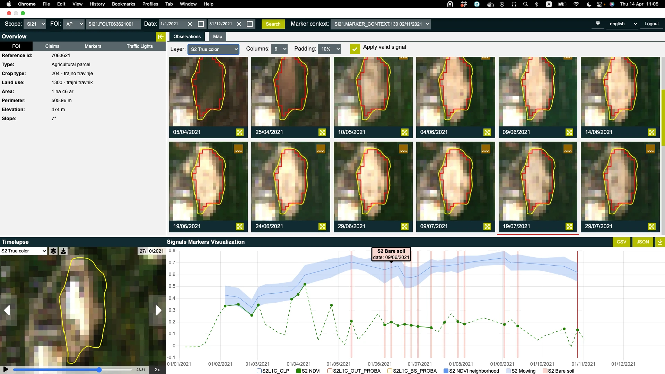This screenshot has width=665, height=374.
Task: Open the Layer S2 True color dropdown
Action: [x=213, y=49]
